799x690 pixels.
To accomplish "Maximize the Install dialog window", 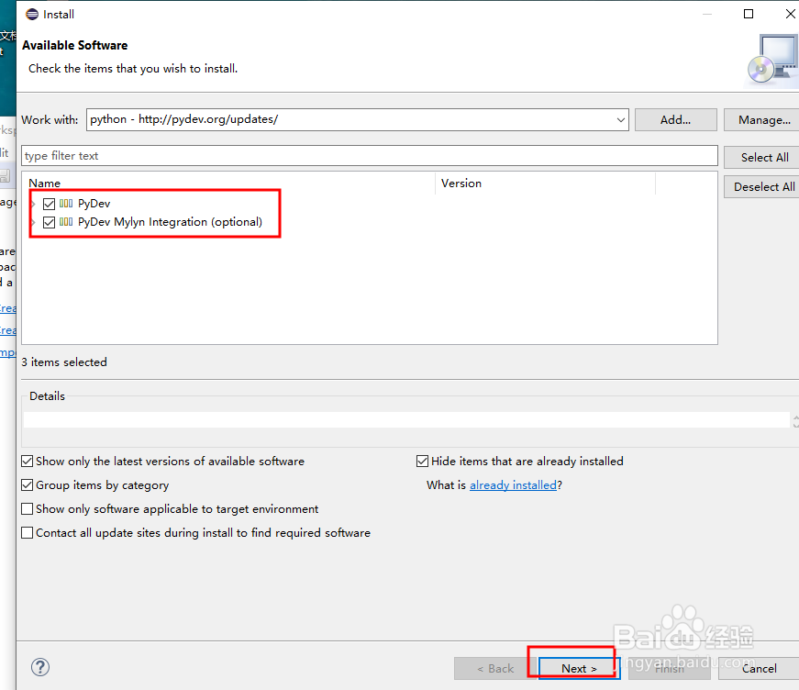I will coord(749,14).
